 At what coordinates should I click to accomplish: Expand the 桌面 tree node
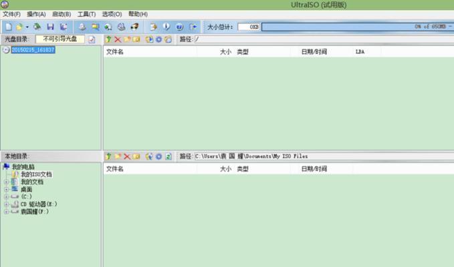6,190
